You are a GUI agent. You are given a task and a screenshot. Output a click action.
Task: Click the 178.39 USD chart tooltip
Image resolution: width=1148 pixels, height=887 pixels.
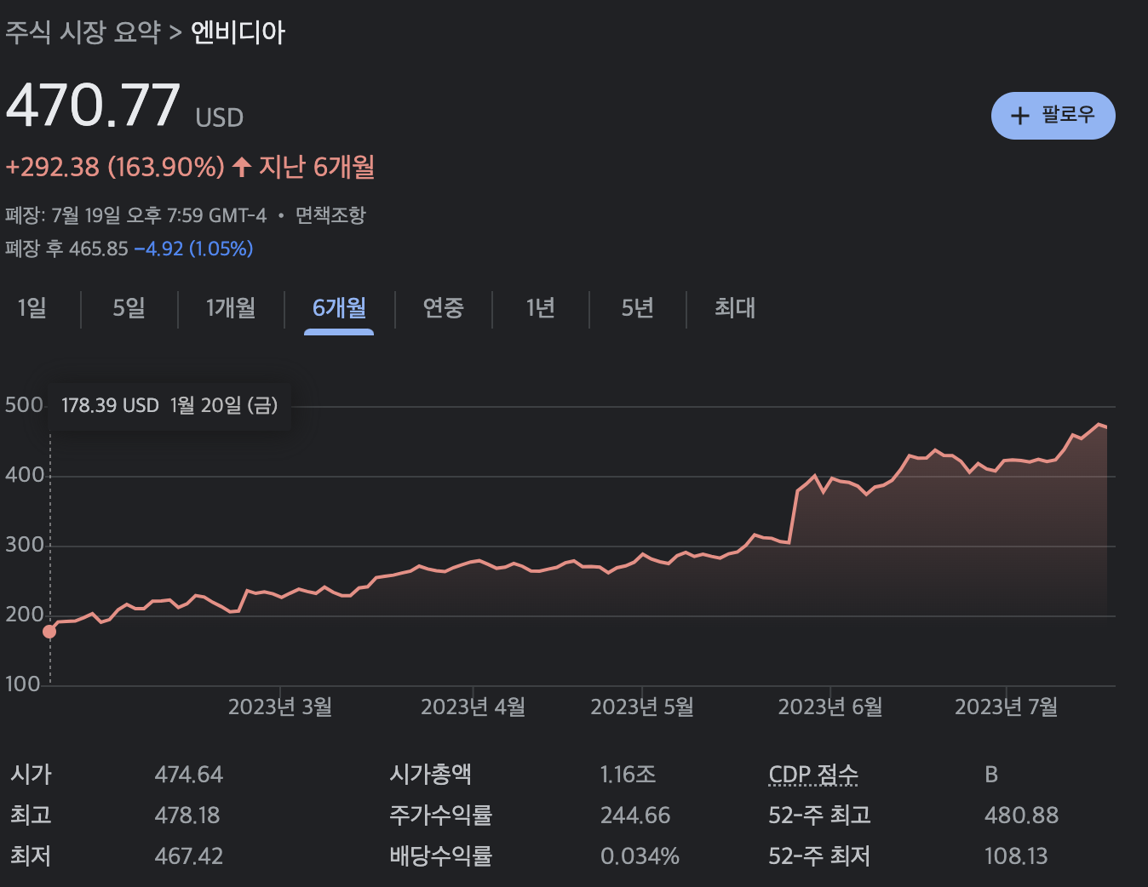click(x=169, y=405)
